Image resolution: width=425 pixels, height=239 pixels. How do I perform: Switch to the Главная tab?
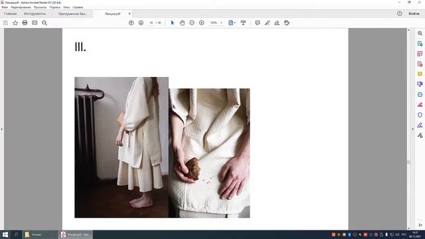point(11,13)
